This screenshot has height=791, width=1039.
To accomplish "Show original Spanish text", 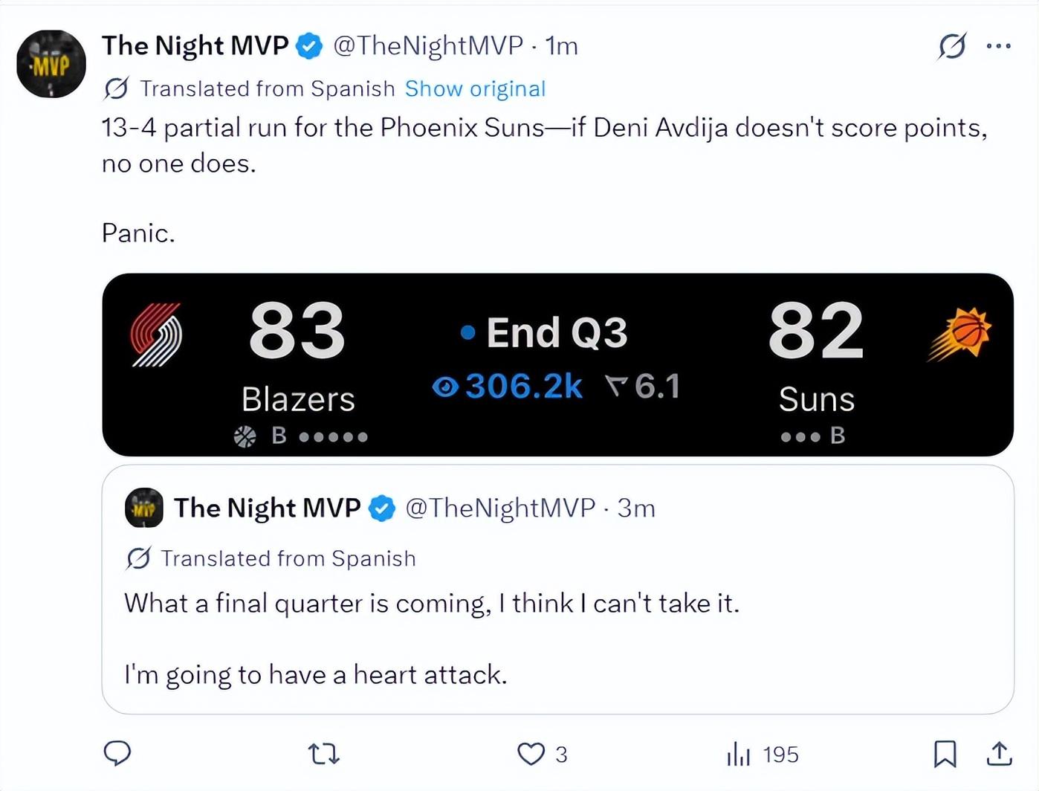I will (475, 88).
